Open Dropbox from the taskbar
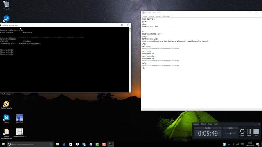Viewport: 262px width, 147px height. pyautogui.click(x=77, y=144)
